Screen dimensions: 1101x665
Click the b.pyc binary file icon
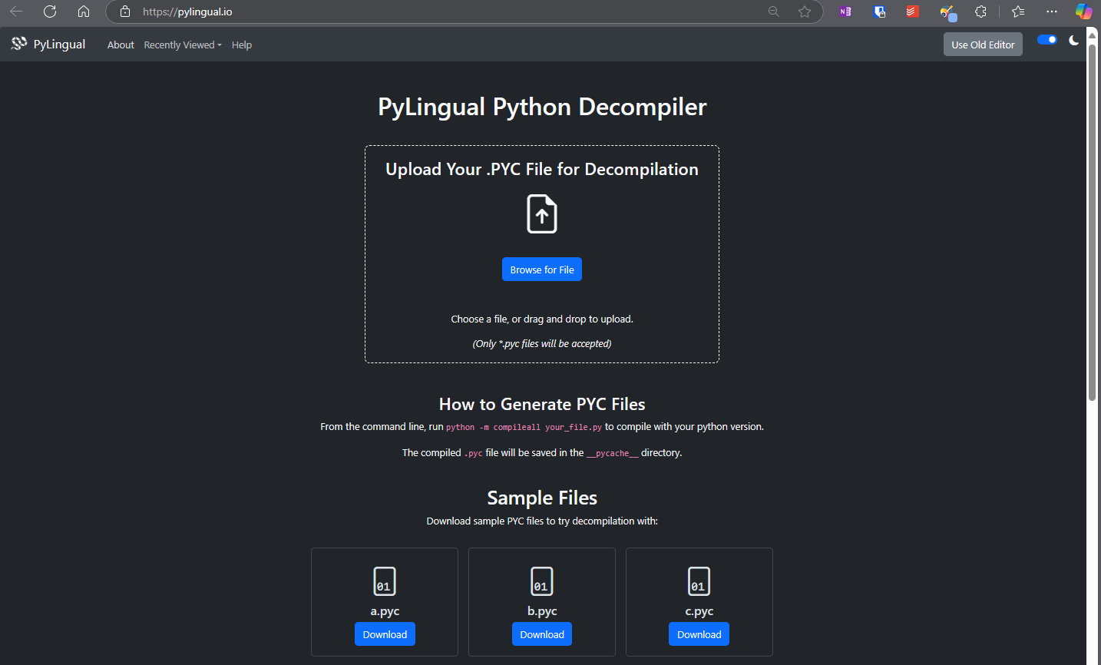coord(542,581)
